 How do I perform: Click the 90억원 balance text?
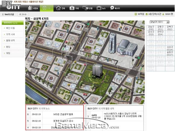[x=141, y=14]
